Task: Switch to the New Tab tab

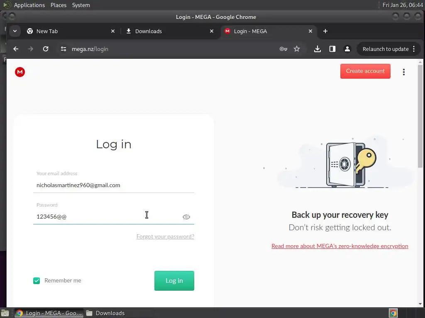Action: (x=71, y=31)
